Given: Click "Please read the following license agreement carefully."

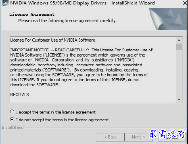Looking at the screenshot, I should 67,21.
